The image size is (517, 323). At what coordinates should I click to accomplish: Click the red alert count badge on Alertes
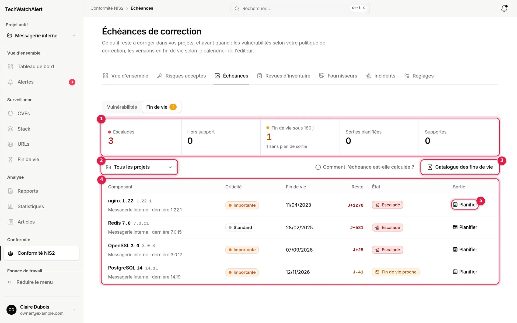coord(72,82)
